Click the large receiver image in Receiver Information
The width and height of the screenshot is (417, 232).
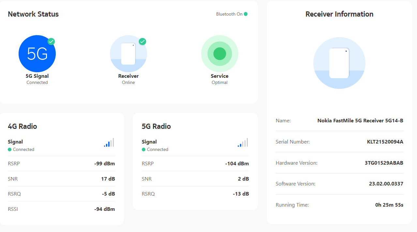click(x=339, y=63)
